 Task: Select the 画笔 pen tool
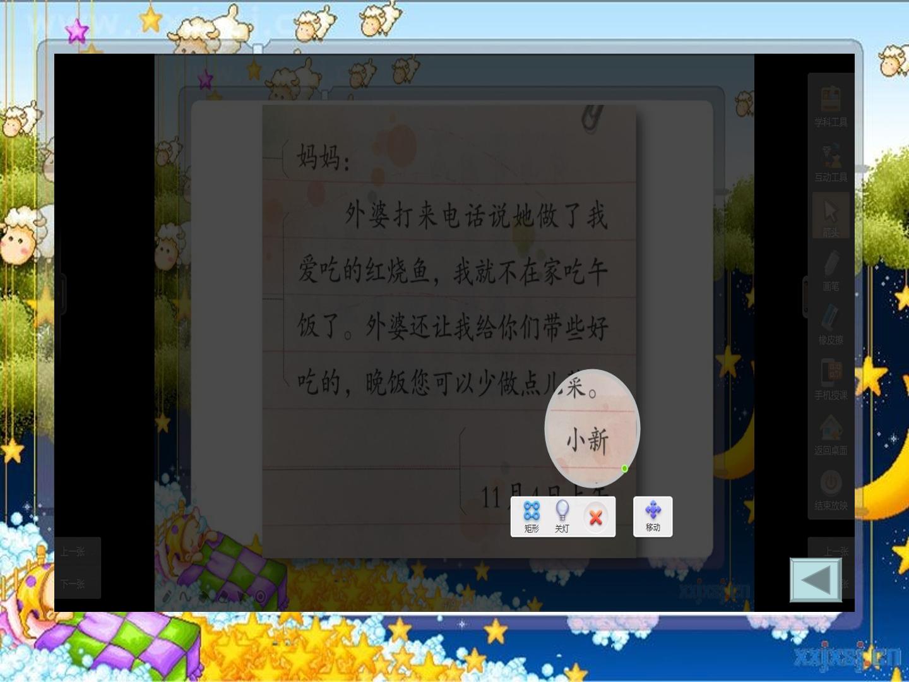point(831,272)
